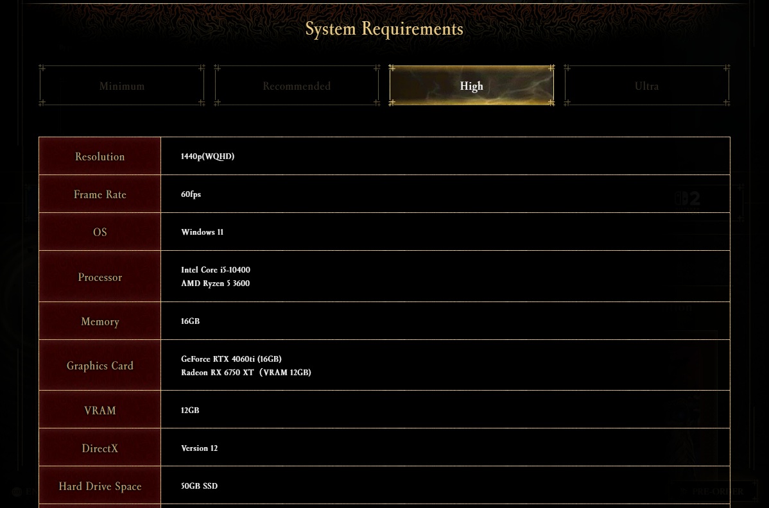Click the DirectX row label
The image size is (769, 508).
[x=100, y=448]
